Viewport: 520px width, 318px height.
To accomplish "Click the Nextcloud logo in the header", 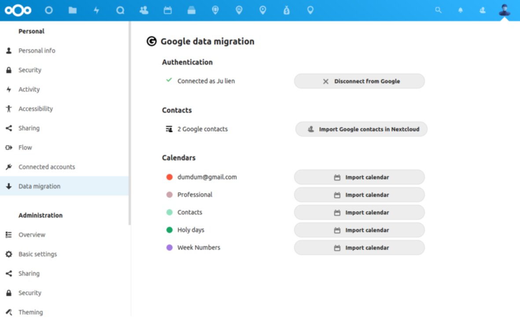I will 18,10.
